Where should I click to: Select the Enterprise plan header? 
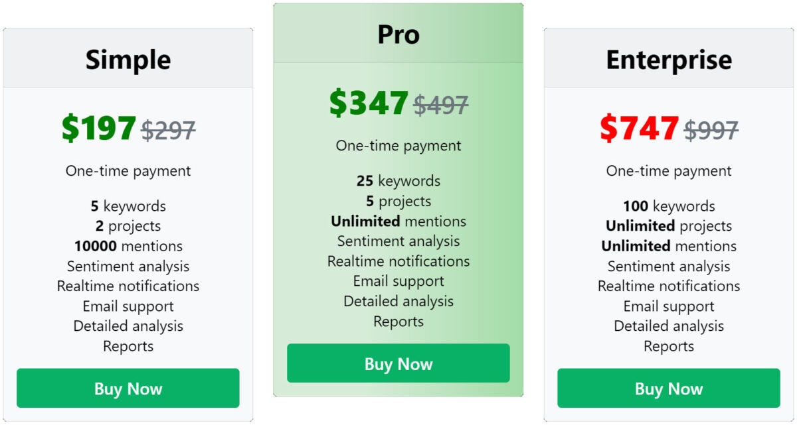pyautogui.click(x=669, y=60)
